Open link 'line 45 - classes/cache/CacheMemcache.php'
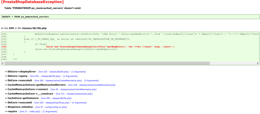The image size is (260, 114). coord(74,89)
